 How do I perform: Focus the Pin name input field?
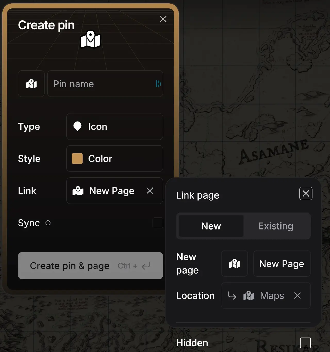105,84
